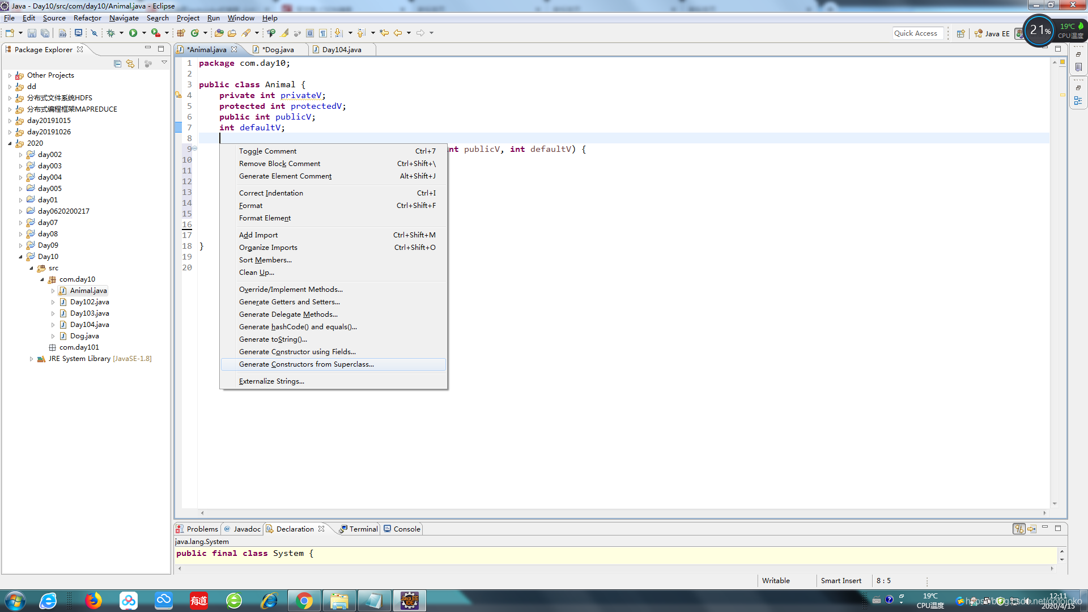Open the Run button dropdown arrow
This screenshot has width=1088, height=612.
[144, 33]
